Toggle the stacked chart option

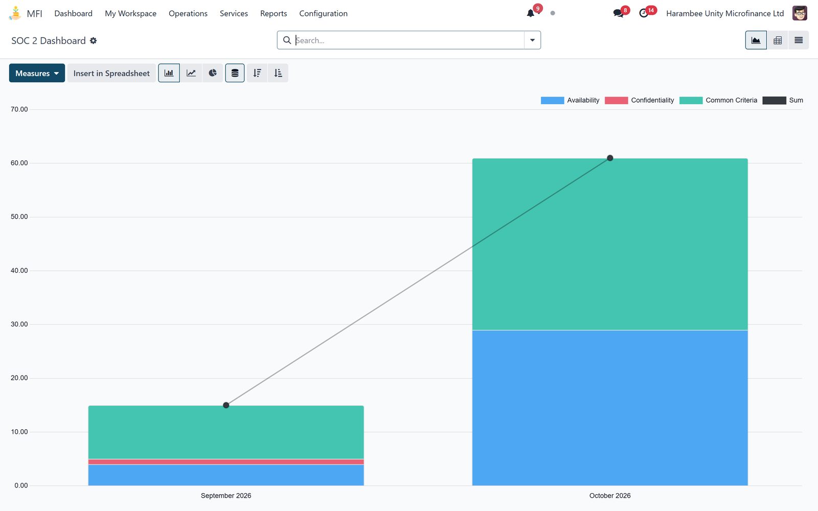pos(235,73)
